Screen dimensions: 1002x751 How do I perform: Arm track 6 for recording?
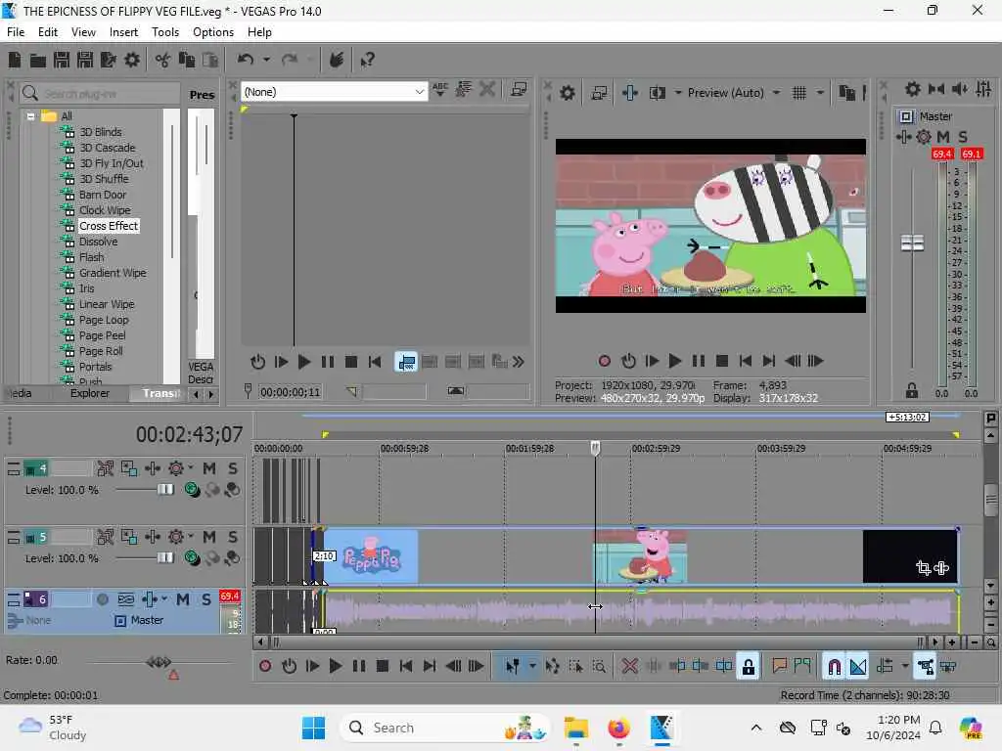click(102, 599)
